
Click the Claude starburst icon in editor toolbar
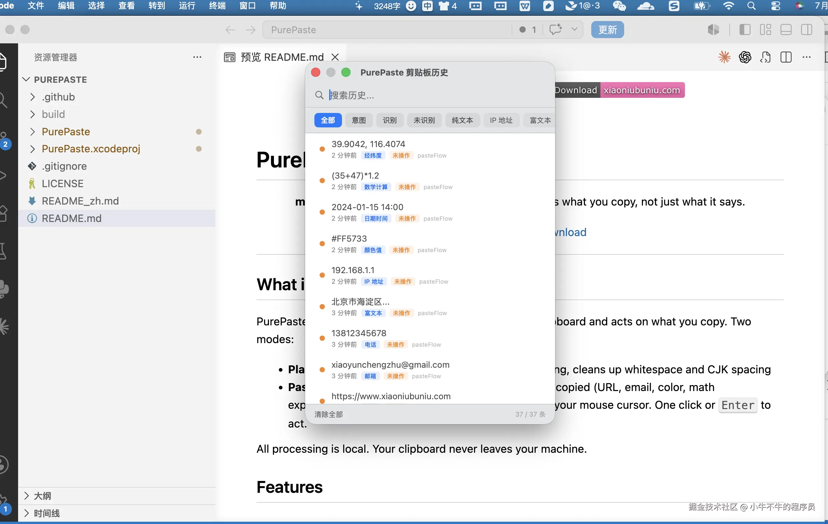[x=724, y=57]
